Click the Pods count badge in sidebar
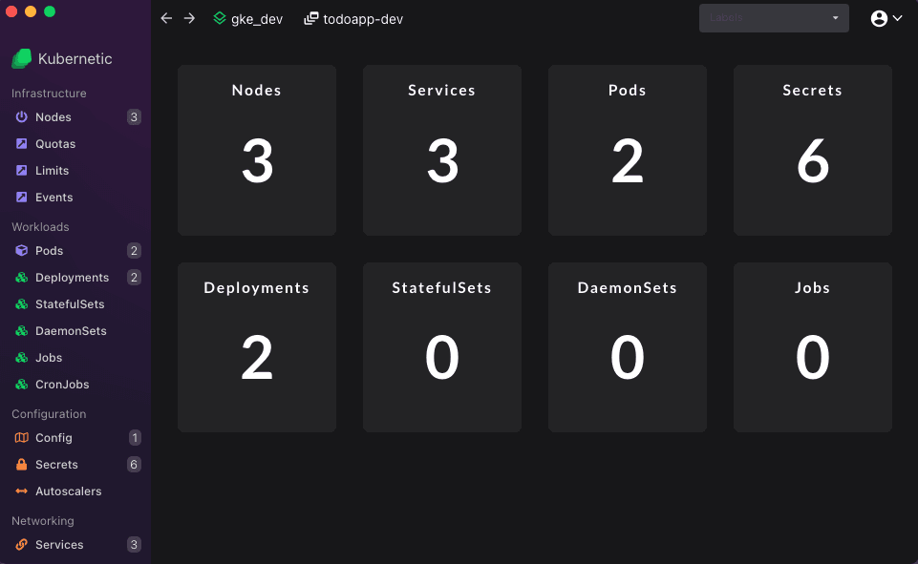918x564 pixels. coord(134,250)
